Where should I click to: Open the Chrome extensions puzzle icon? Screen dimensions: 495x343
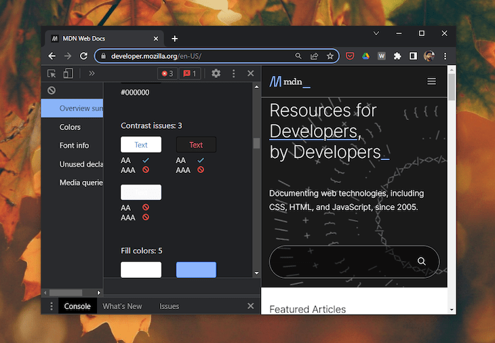coord(397,56)
